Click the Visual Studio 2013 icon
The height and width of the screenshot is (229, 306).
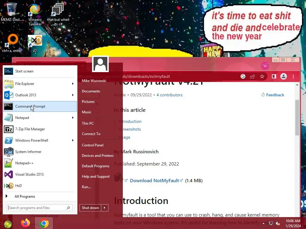9,174
